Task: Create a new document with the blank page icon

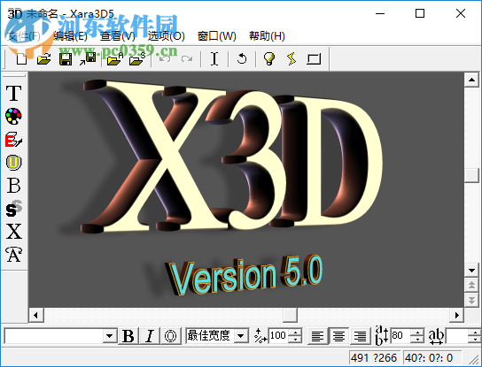Action: (x=21, y=58)
